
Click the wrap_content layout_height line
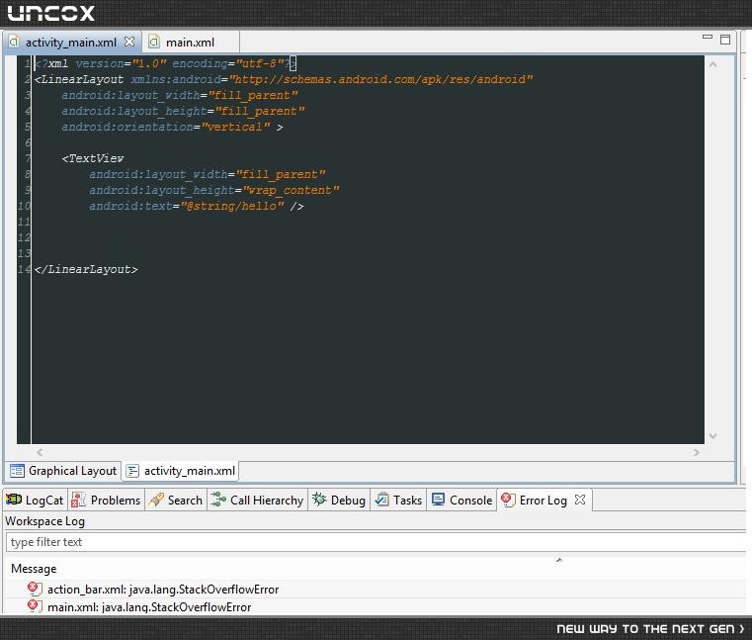click(x=213, y=190)
